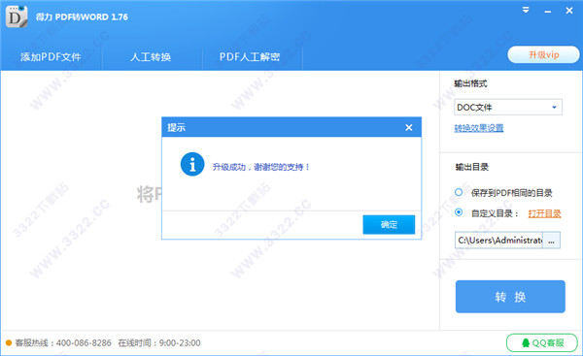The image size is (583, 356).
Task: Close the main application window
Action: [x=569, y=11]
